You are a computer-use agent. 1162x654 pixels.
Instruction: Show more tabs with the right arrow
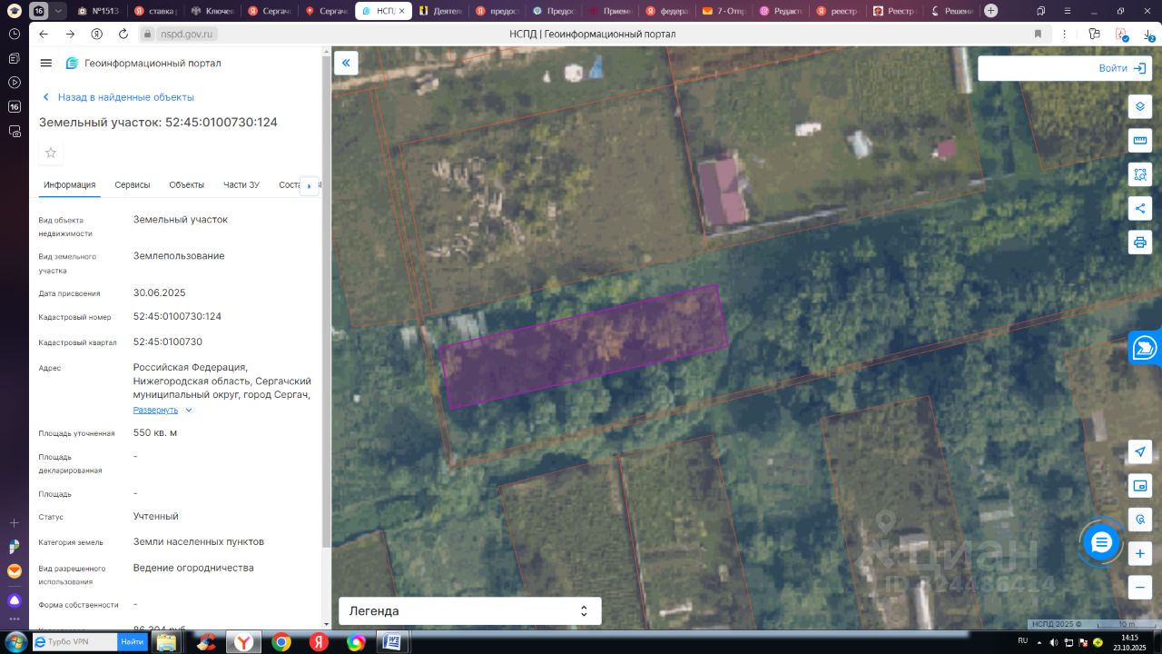pos(309,185)
